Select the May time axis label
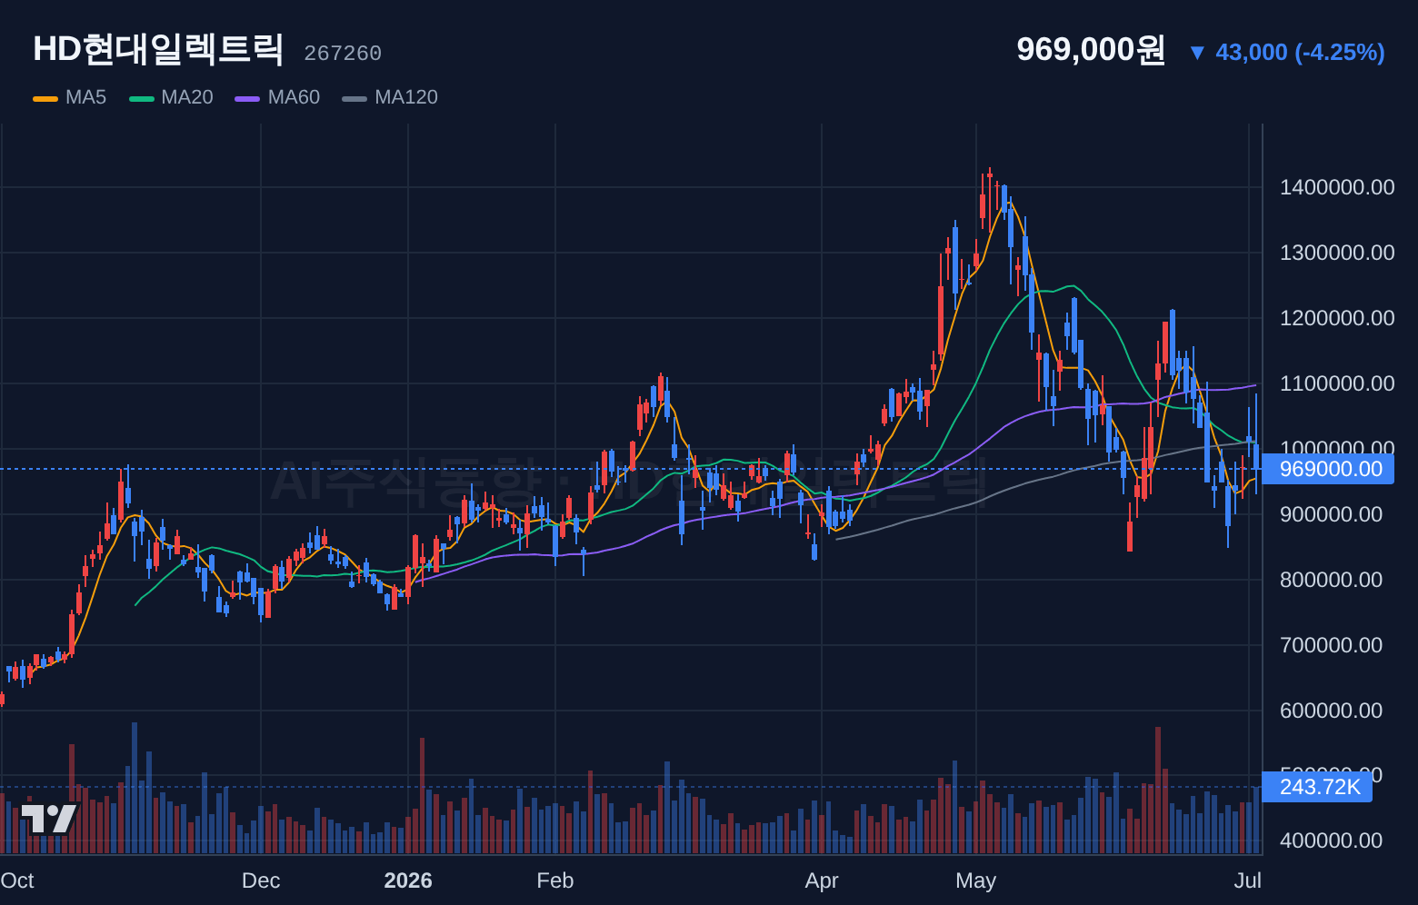The width and height of the screenshot is (1418, 905). point(976,880)
